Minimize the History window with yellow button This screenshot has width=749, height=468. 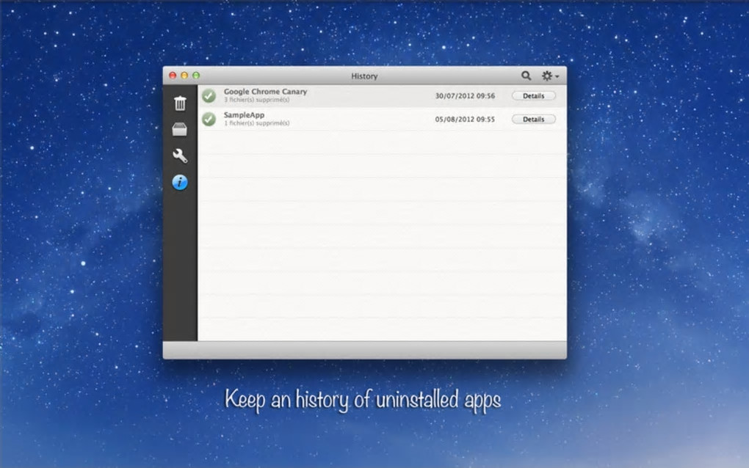point(184,76)
